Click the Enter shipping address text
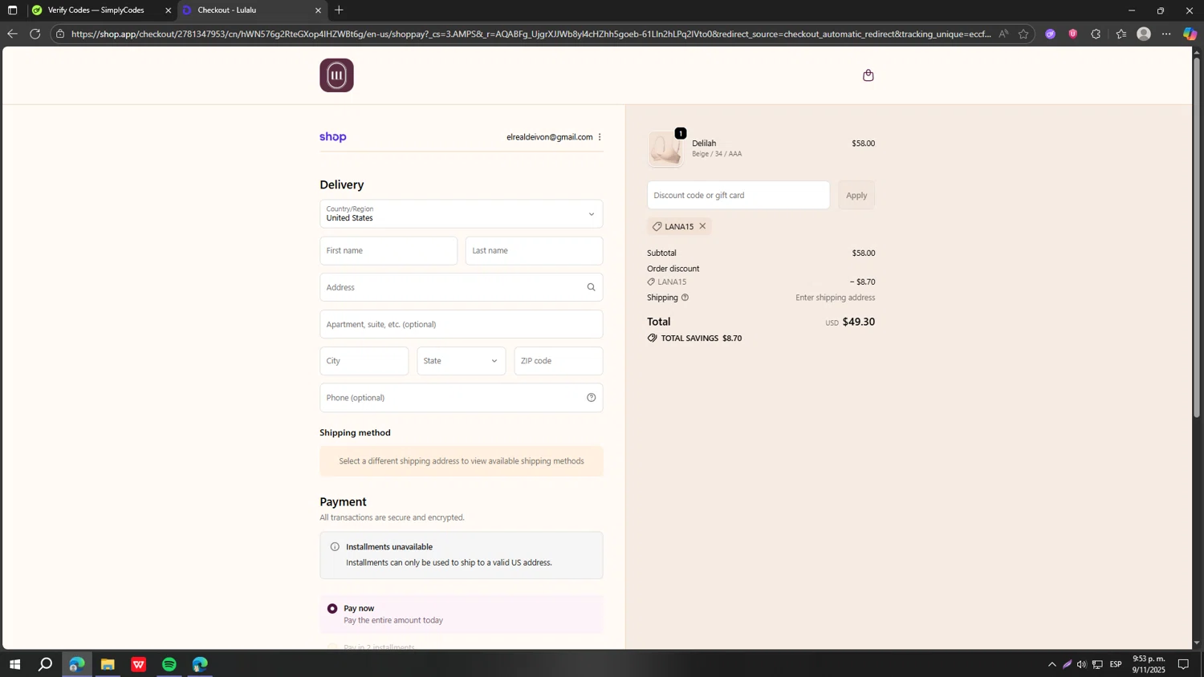 [x=836, y=298]
